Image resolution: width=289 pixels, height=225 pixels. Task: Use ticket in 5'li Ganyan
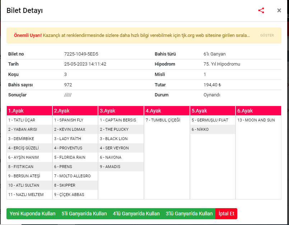[84, 214]
